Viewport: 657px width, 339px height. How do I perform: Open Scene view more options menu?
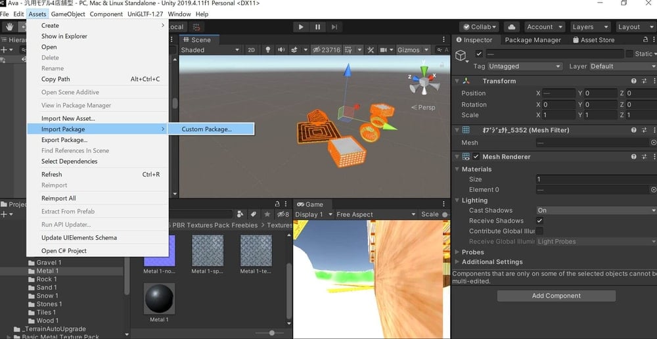[443, 39]
